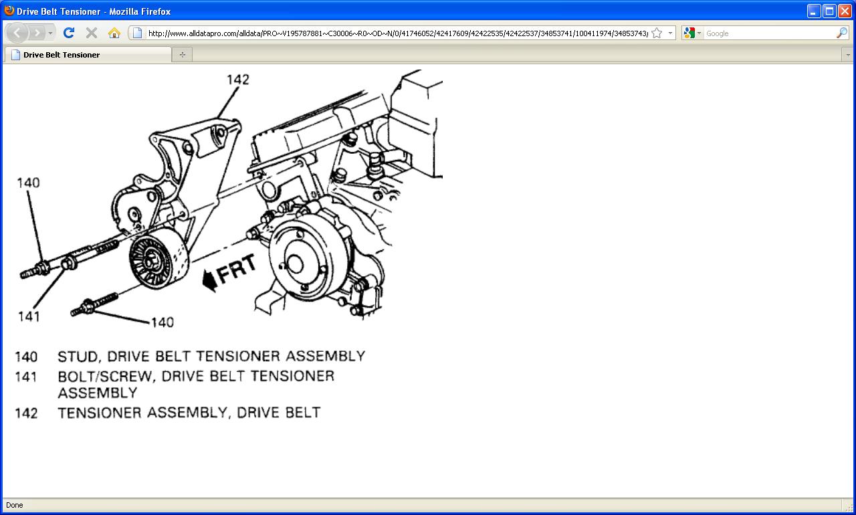Select the Drive Belt Tensioner tab
The height and width of the screenshot is (515, 856).
click(88, 55)
